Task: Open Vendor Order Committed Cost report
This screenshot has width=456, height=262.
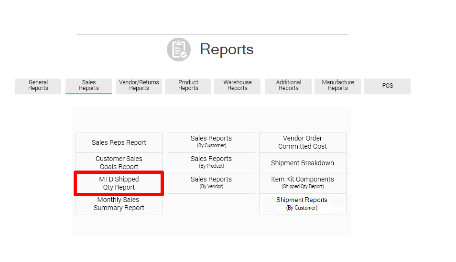Action: [x=303, y=142]
